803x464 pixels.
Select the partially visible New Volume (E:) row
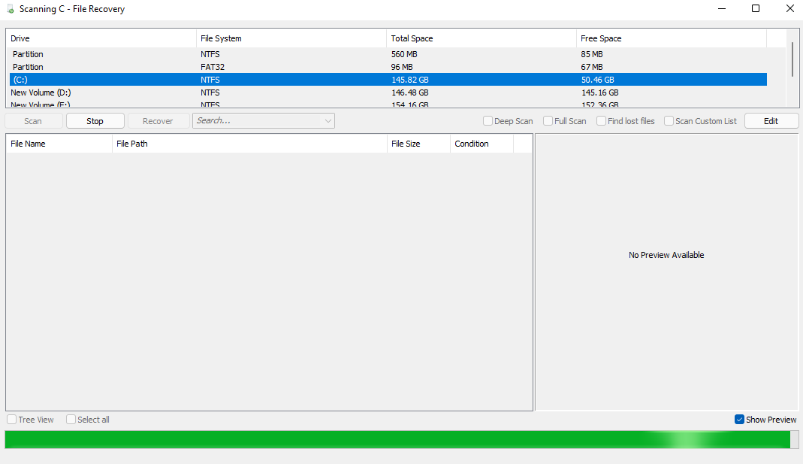pos(388,104)
